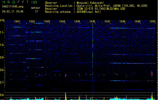This screenshot has height=100, width=158.
Task: Click the 0.9 kHz frequency axis label
Action: click(x=2, y=57)
